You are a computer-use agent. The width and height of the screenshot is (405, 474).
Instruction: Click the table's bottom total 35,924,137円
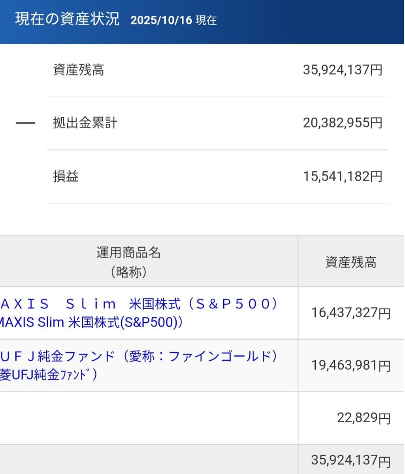click(x=351, y=460)
